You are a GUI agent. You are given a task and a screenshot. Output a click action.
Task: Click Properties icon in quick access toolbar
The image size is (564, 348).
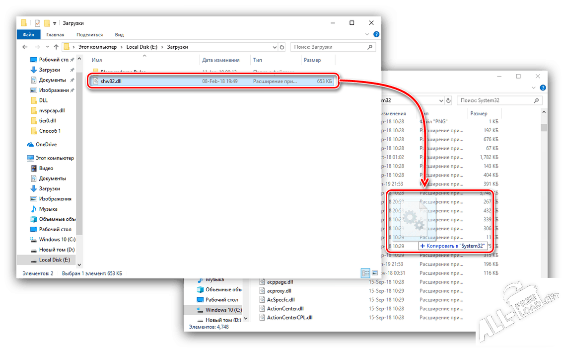click(x=37, y=23)
